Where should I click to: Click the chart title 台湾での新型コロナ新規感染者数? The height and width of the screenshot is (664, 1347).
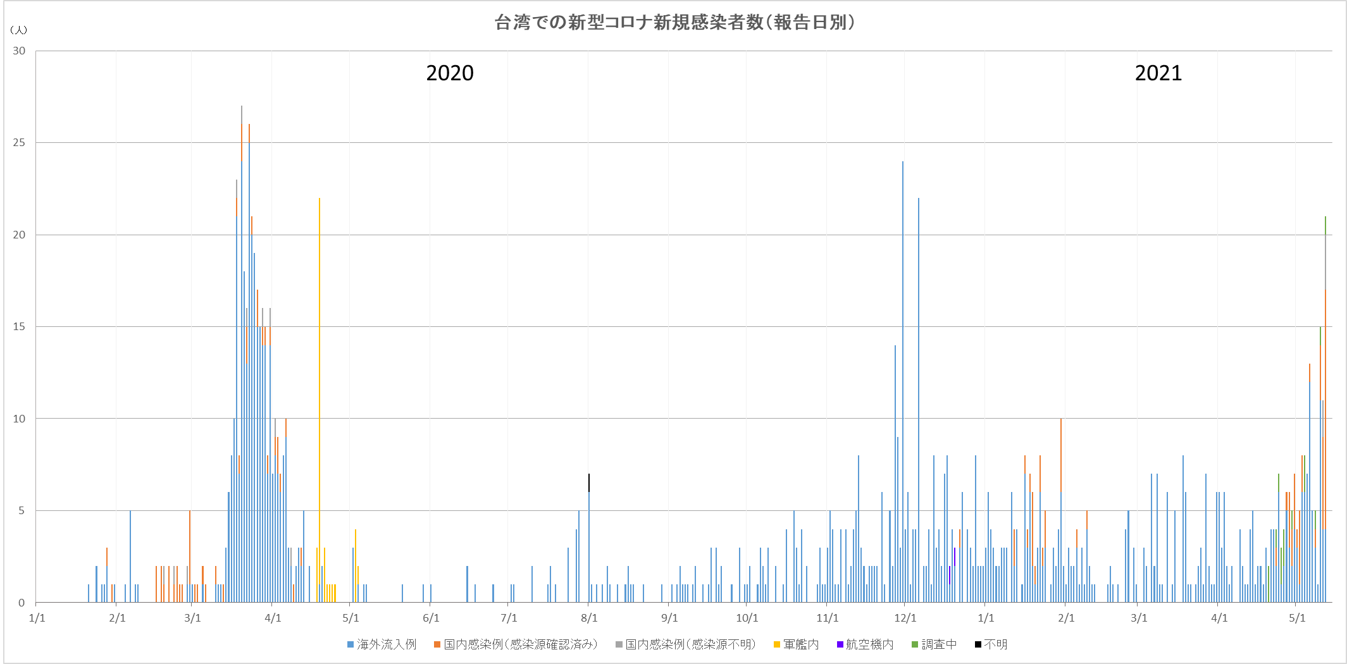629,23
